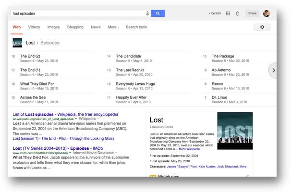Open the Lost (season 1) sitelink
This screenshot has width=291, height=192.
click(x=25, y=138)
